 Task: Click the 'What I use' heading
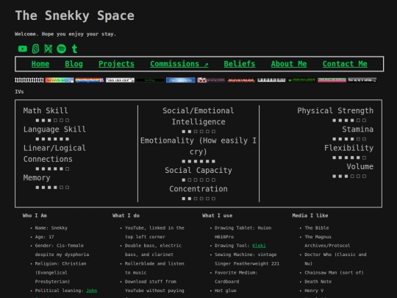coord(217,216)
